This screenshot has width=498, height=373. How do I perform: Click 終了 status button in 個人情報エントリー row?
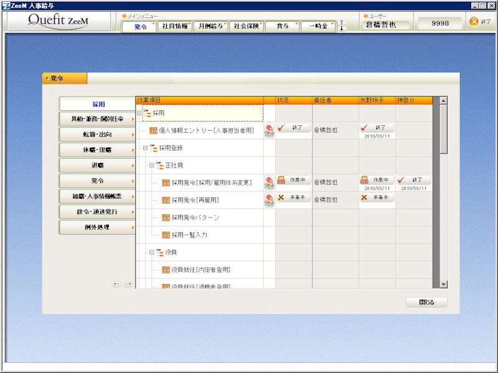point(293,128)
